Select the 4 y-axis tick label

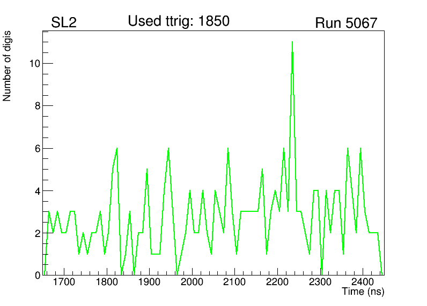tap(36, 191)
